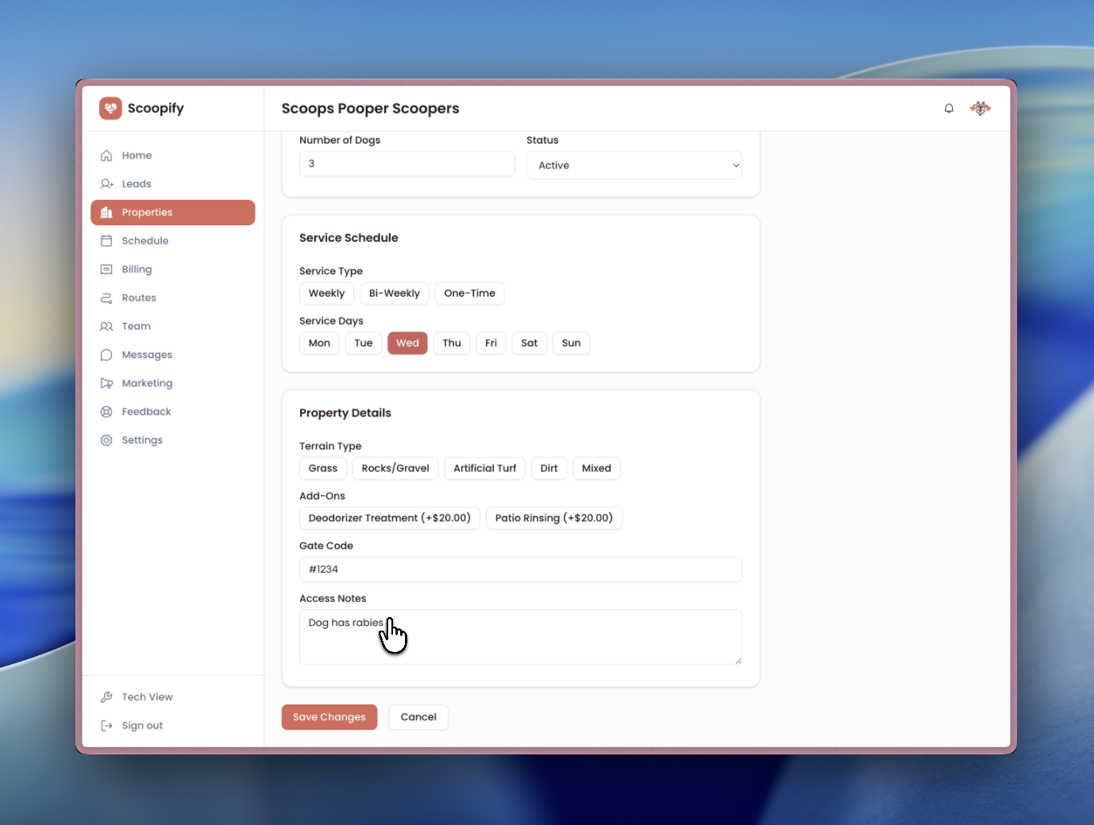This screenshot has height=825, width=1094.
Task: Enable the Deodorizer Treatment add-on
Action: point(389,518)
